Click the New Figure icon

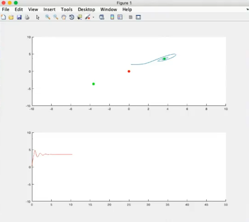click(4, 17)
